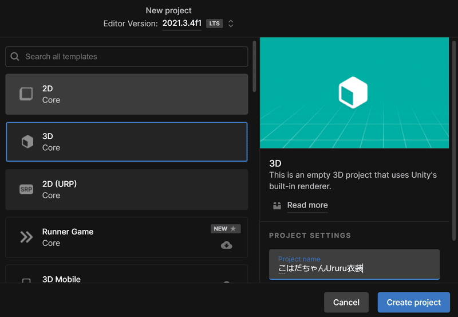Click the 2D template square icon
Viewport: 458px width, 317px height.
pos(26,94)
